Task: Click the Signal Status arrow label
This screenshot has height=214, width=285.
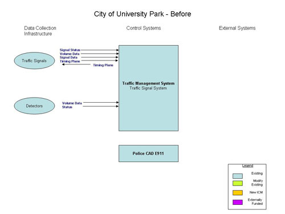Action: [70, 50]
